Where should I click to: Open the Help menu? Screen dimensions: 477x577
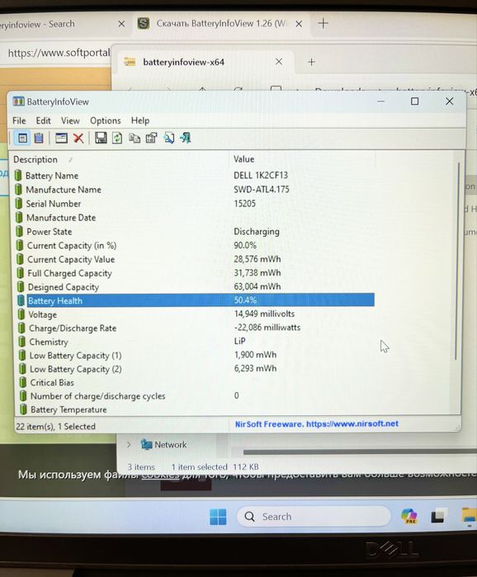coord(140,121)
